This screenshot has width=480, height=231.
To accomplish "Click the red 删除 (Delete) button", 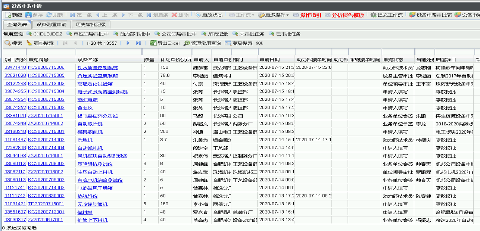I will [180, 15].
